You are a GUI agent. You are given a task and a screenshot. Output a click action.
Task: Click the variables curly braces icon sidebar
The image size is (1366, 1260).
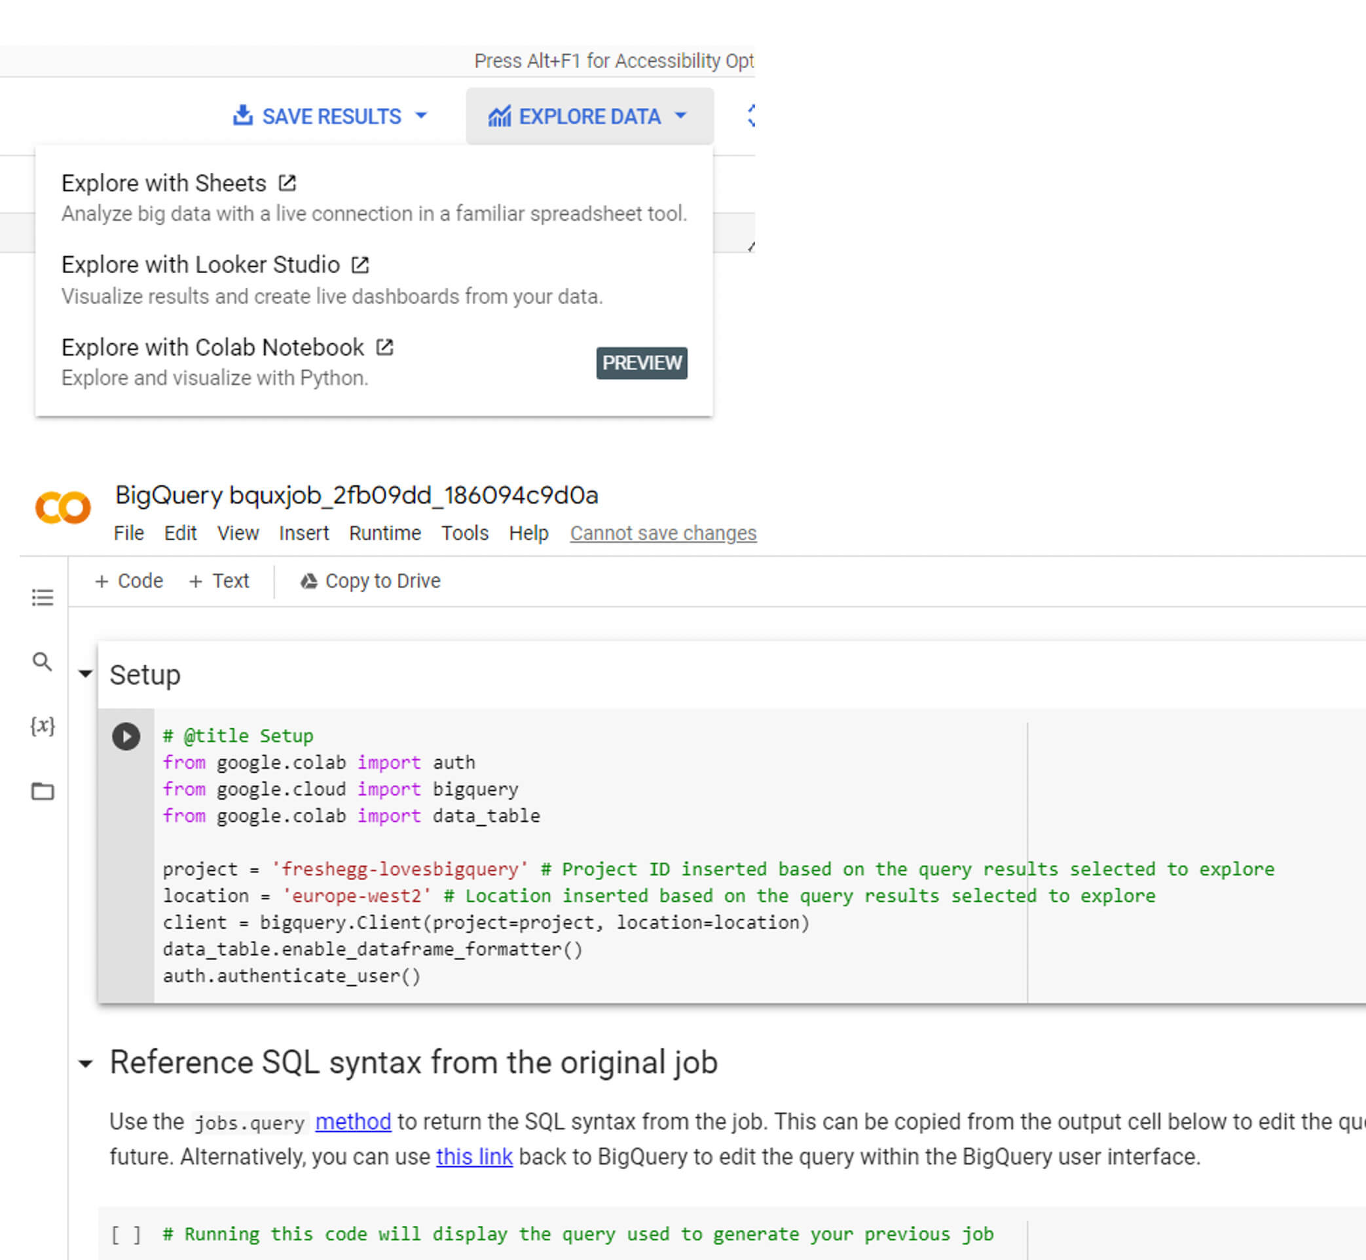(x=41, y=726)
